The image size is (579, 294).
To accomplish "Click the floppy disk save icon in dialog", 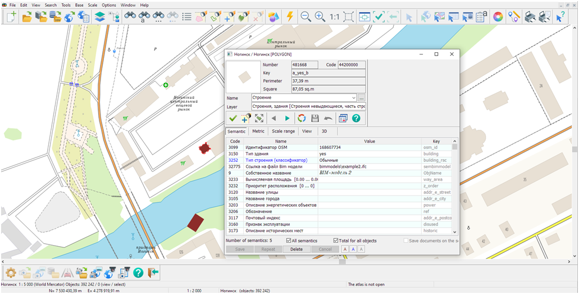I will [x=315, y=118].
